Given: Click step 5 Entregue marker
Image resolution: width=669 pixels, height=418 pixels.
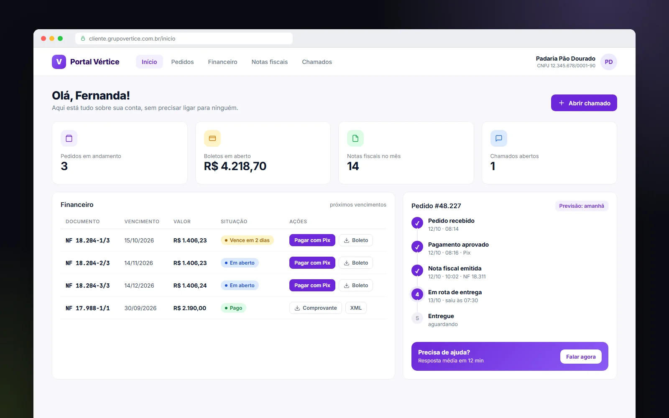Looking at the screenshot, I should click(417, 318).
